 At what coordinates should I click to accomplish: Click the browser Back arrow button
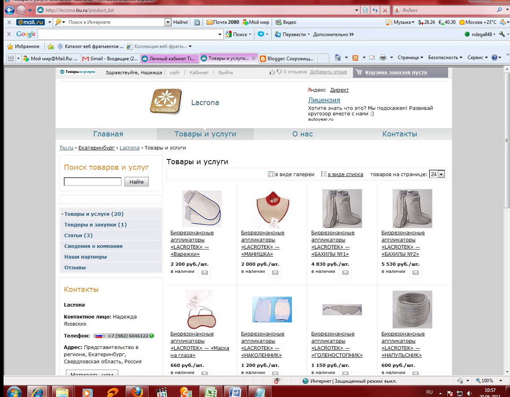(x=9, y=10)
